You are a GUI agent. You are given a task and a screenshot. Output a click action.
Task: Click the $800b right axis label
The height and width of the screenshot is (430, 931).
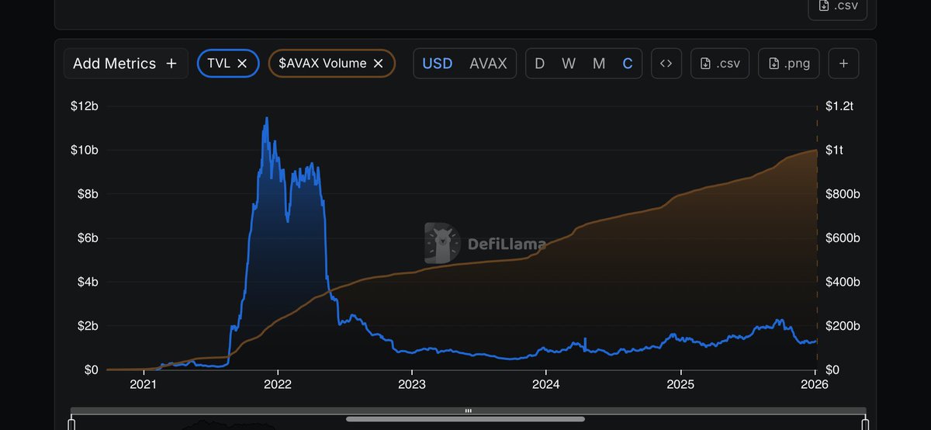842,194
